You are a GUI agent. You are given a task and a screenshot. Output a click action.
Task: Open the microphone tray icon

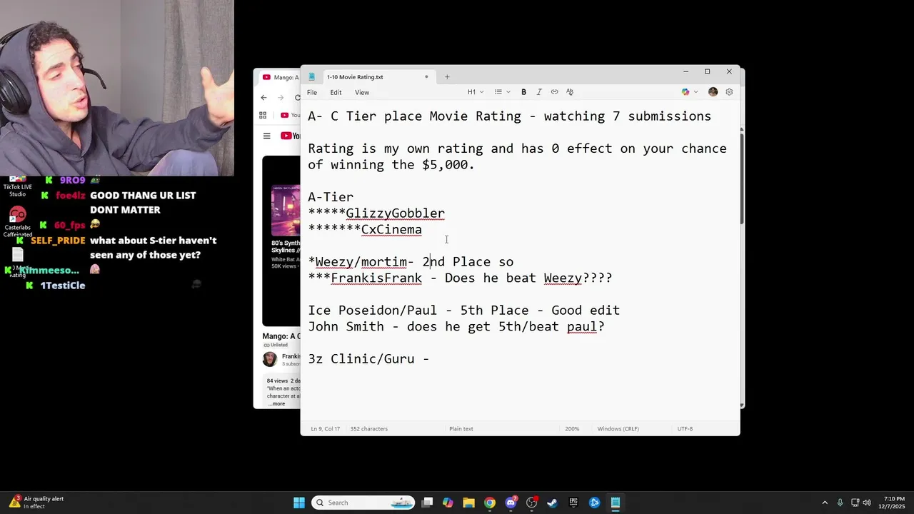click(840, 503)
